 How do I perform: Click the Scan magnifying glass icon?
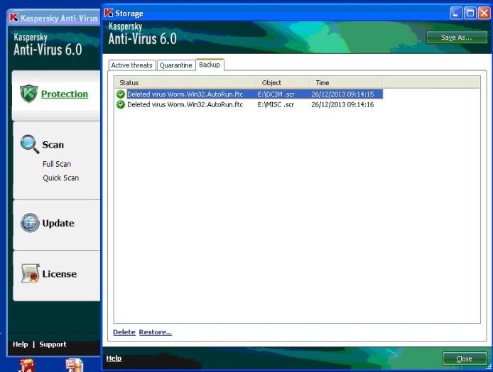pyautogui.click(x=30, y=144)
